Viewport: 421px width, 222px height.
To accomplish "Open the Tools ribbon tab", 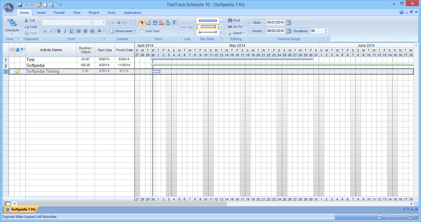I will click(x=111, y=13).
